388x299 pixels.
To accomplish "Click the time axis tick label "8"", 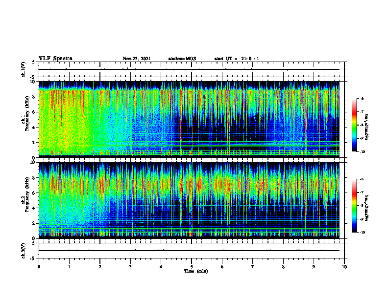I will tap(283, 267).
